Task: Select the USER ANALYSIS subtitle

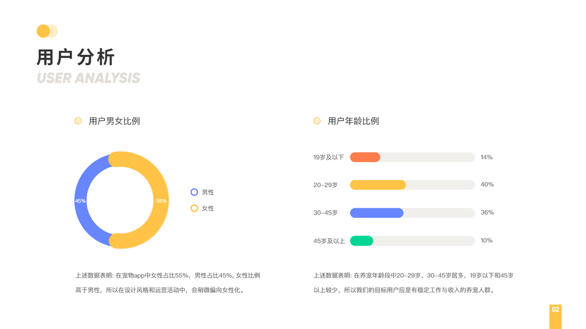Action: point(88,78)
